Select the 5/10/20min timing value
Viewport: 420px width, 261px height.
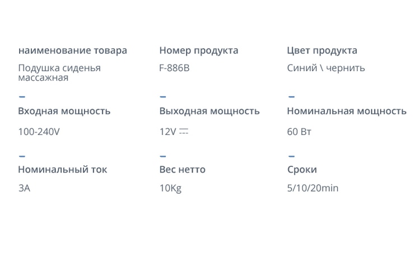click(312, 188)
